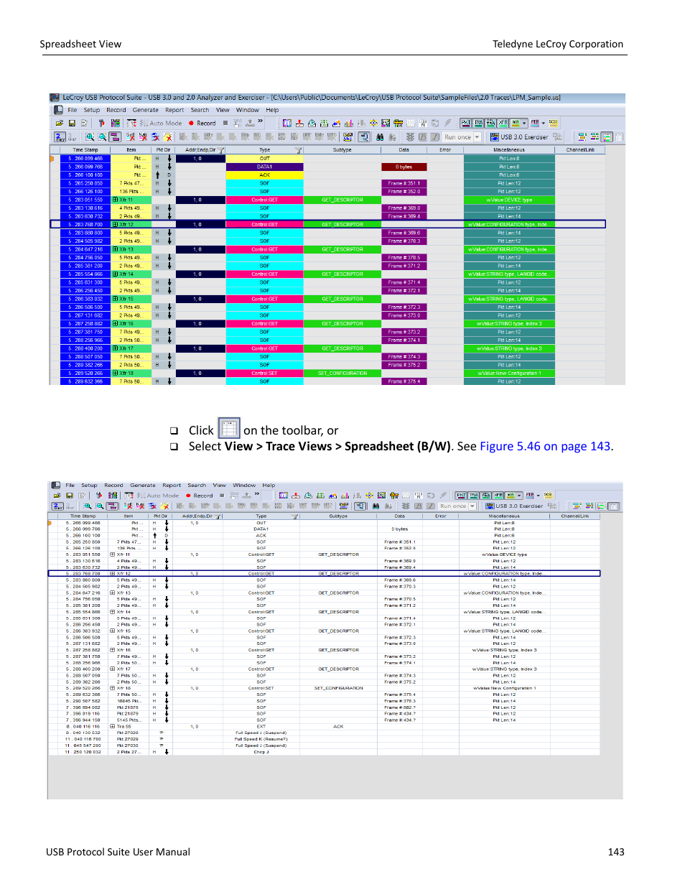Click USB 3.0 Exerciser button, top window
Viewport: 685px width, 887px height.
tap(518, 136)
